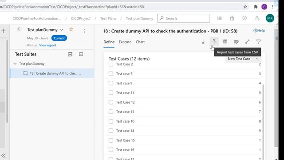Open Test case 13 row title
The height and width of the screenshot is (160, 284).
tap(125, 112)
